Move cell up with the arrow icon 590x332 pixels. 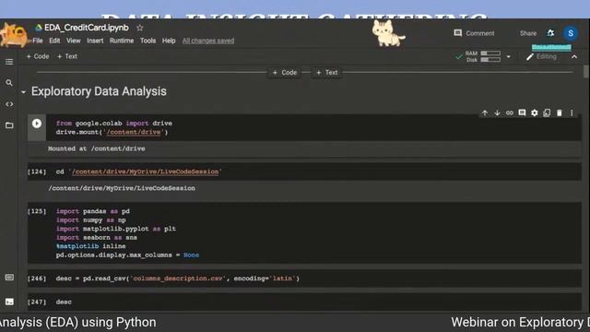tap(485, 113)
